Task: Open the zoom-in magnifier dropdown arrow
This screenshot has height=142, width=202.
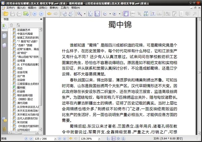Action: tap(85, 14)
